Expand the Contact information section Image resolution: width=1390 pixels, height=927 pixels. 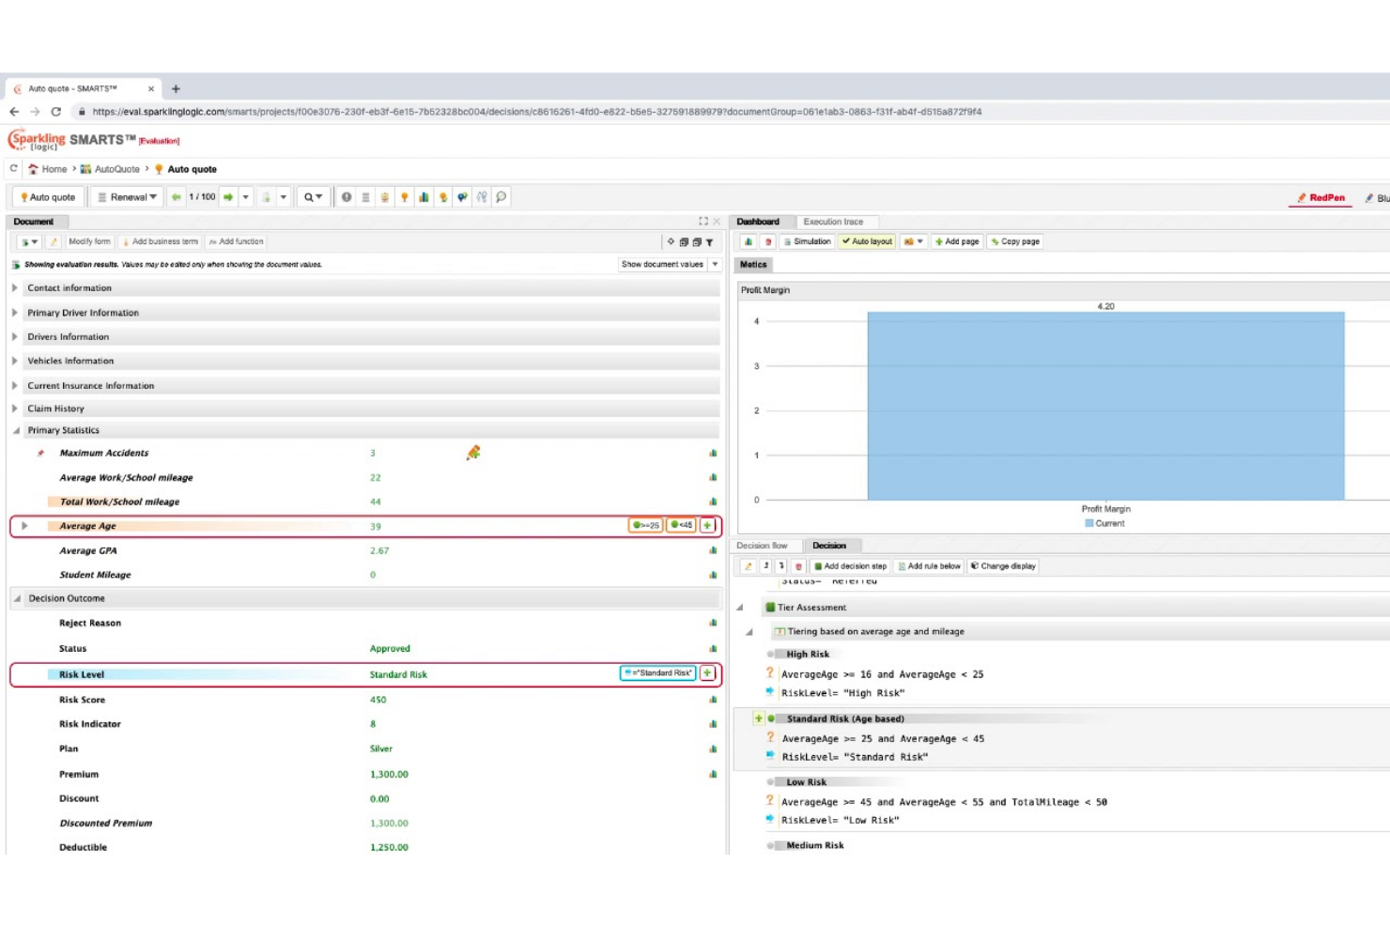[x=15, y=288]
